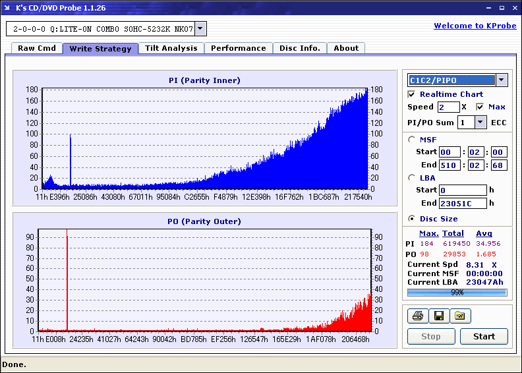The image size is (522, 373).
Task: Click the PI total value 619450
Action: tap(456, 244)
